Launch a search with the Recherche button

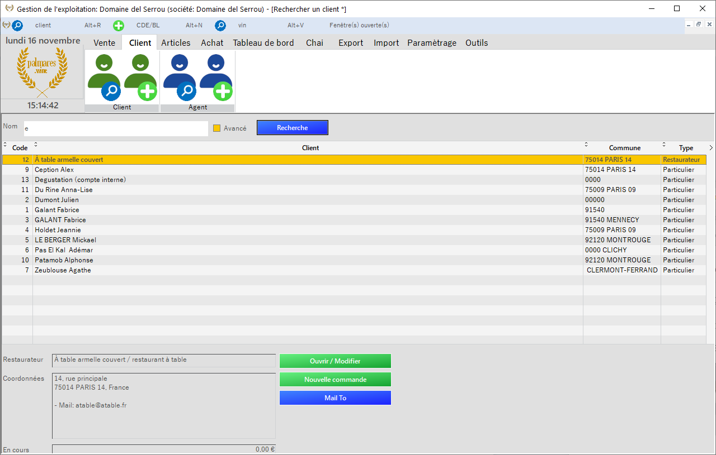click(292, 127)
